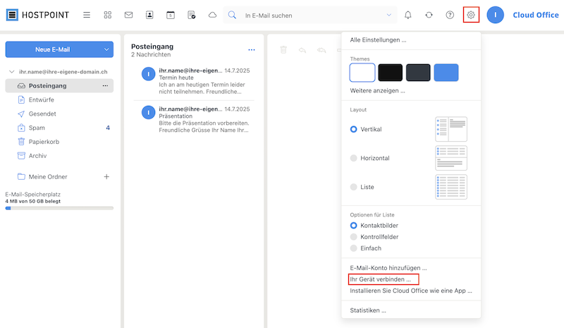Click the storage usage progress bar

pos(59,208)
